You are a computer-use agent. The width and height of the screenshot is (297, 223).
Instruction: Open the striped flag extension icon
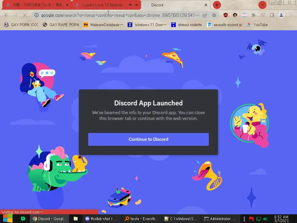244,15
